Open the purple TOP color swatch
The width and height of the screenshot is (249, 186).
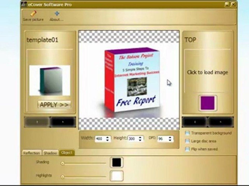click(x=208, y=103)
